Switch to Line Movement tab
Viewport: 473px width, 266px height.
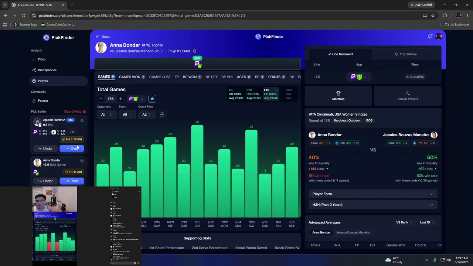click(x=340, y=54)
